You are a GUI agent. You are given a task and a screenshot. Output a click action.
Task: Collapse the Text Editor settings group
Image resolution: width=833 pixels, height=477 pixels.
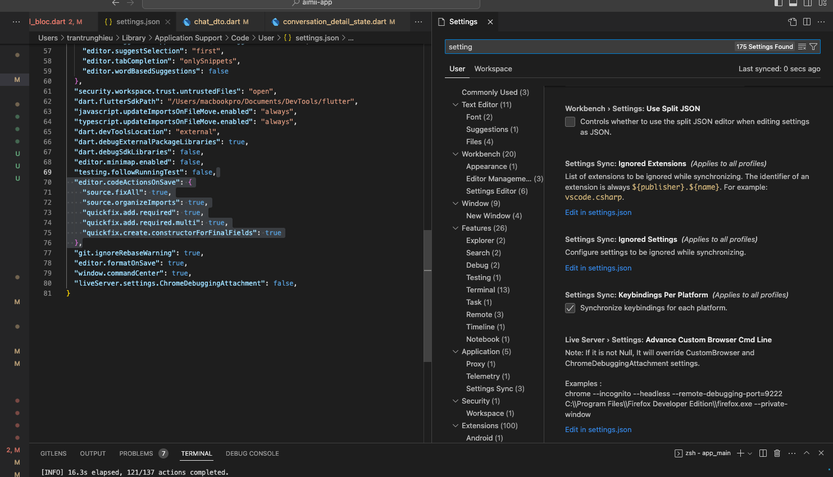pos(456,104)
